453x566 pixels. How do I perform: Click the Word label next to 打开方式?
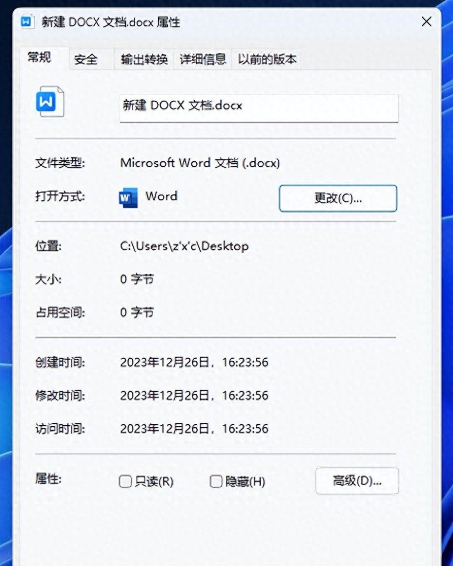point(162,196)
